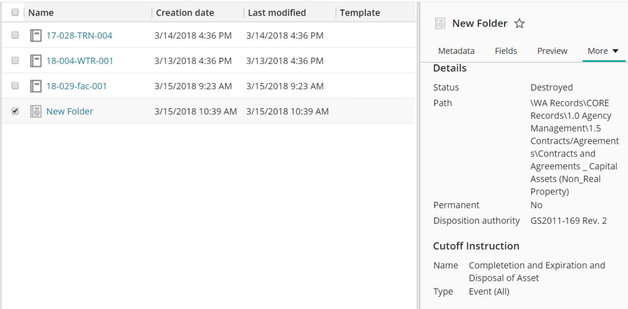Sort by the Name column header
This screenshot has width=628, height=309.
tap(41, 13)
